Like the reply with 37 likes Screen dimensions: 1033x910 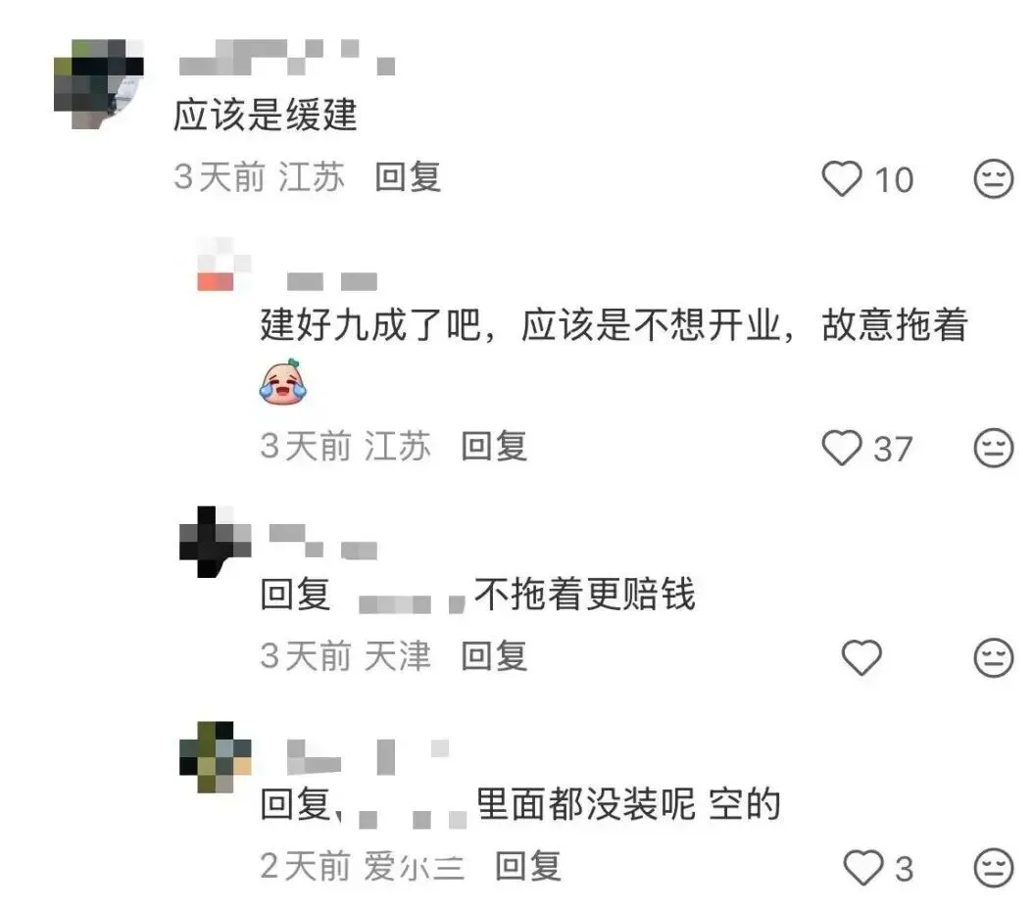click(x=841, y=448)
